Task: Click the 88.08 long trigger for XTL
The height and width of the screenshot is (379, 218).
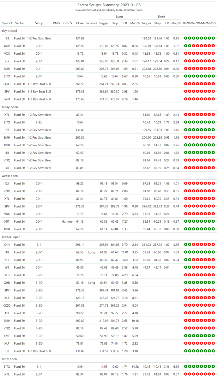Action: point(104,374)
